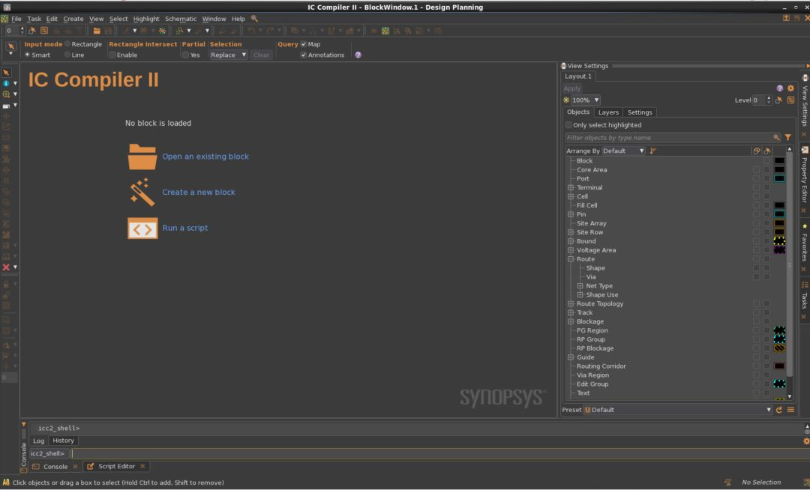Click the green grid icon in top toolbar
Image resolution: width=810 pixels, height=490 pixels.
tap(385, 31)
